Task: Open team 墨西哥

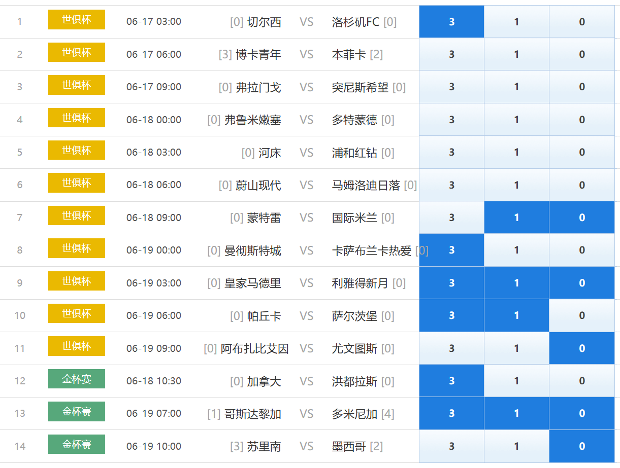Action: pos(349,447)
